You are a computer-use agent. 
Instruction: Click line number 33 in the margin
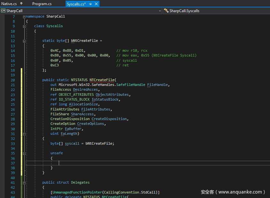(x=13, y=144)
